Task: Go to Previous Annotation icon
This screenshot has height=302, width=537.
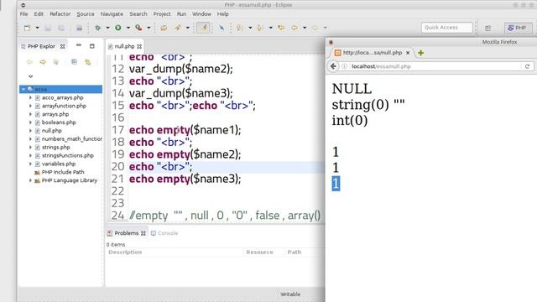Action: (x=260, y=28)
